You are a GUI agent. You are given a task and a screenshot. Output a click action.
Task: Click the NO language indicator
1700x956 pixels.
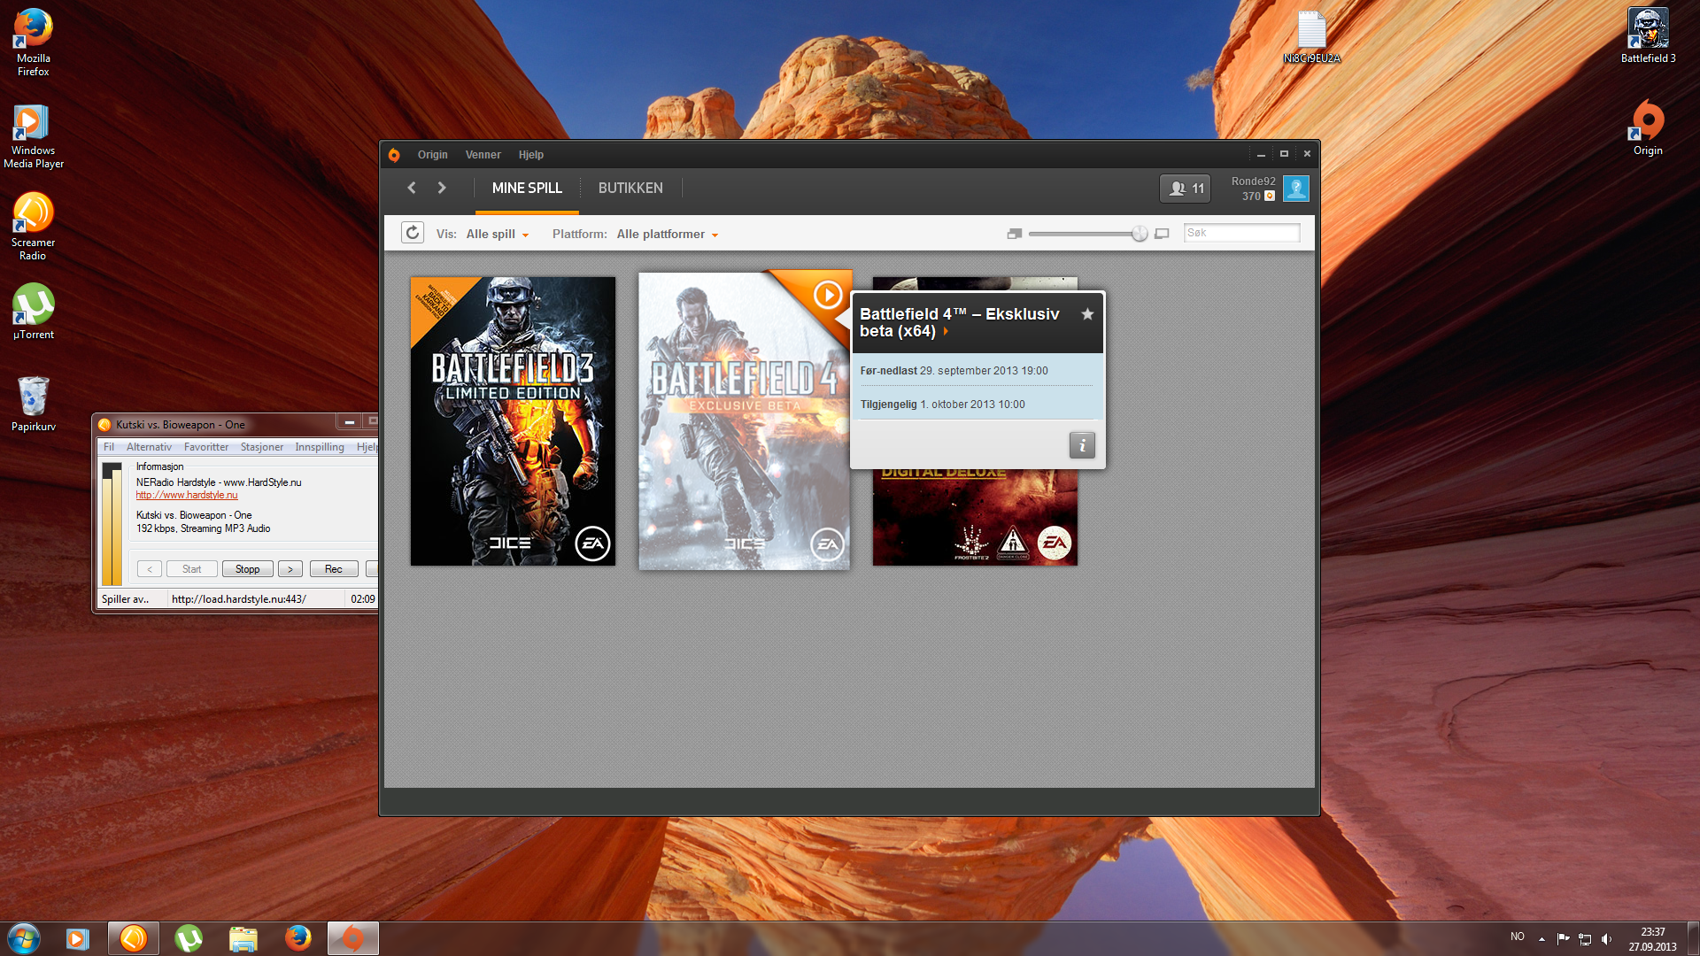pos(1518,937)
